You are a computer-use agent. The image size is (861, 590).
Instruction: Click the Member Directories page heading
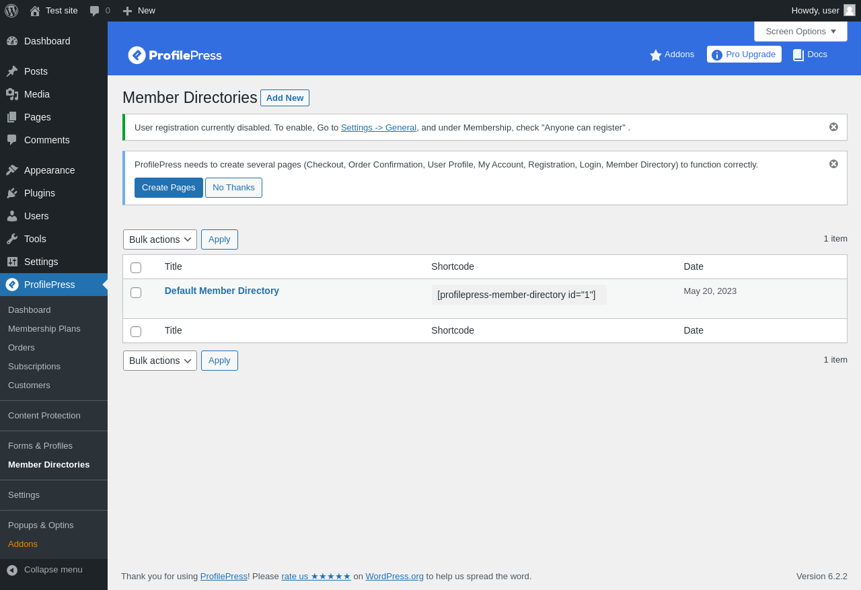[190, 98]
